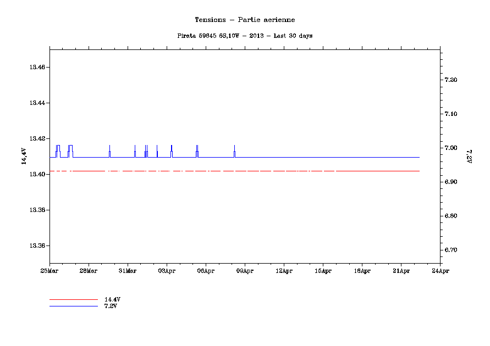Select the 15Apr date label
This screenshot has height=346, width=490.
323,271
